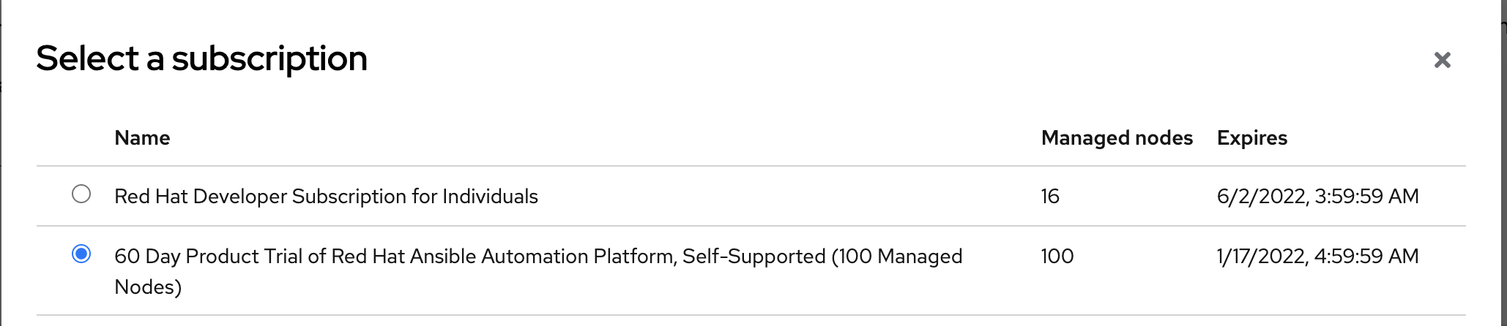Viewport: 1507px width, 326px height.
Task: Click the 'Select a subscription' dialog title
Action: 201,58
